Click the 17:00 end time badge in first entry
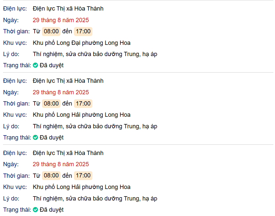Screen dimensions: 275x216 pyautogui.click(x=83, y=31)
